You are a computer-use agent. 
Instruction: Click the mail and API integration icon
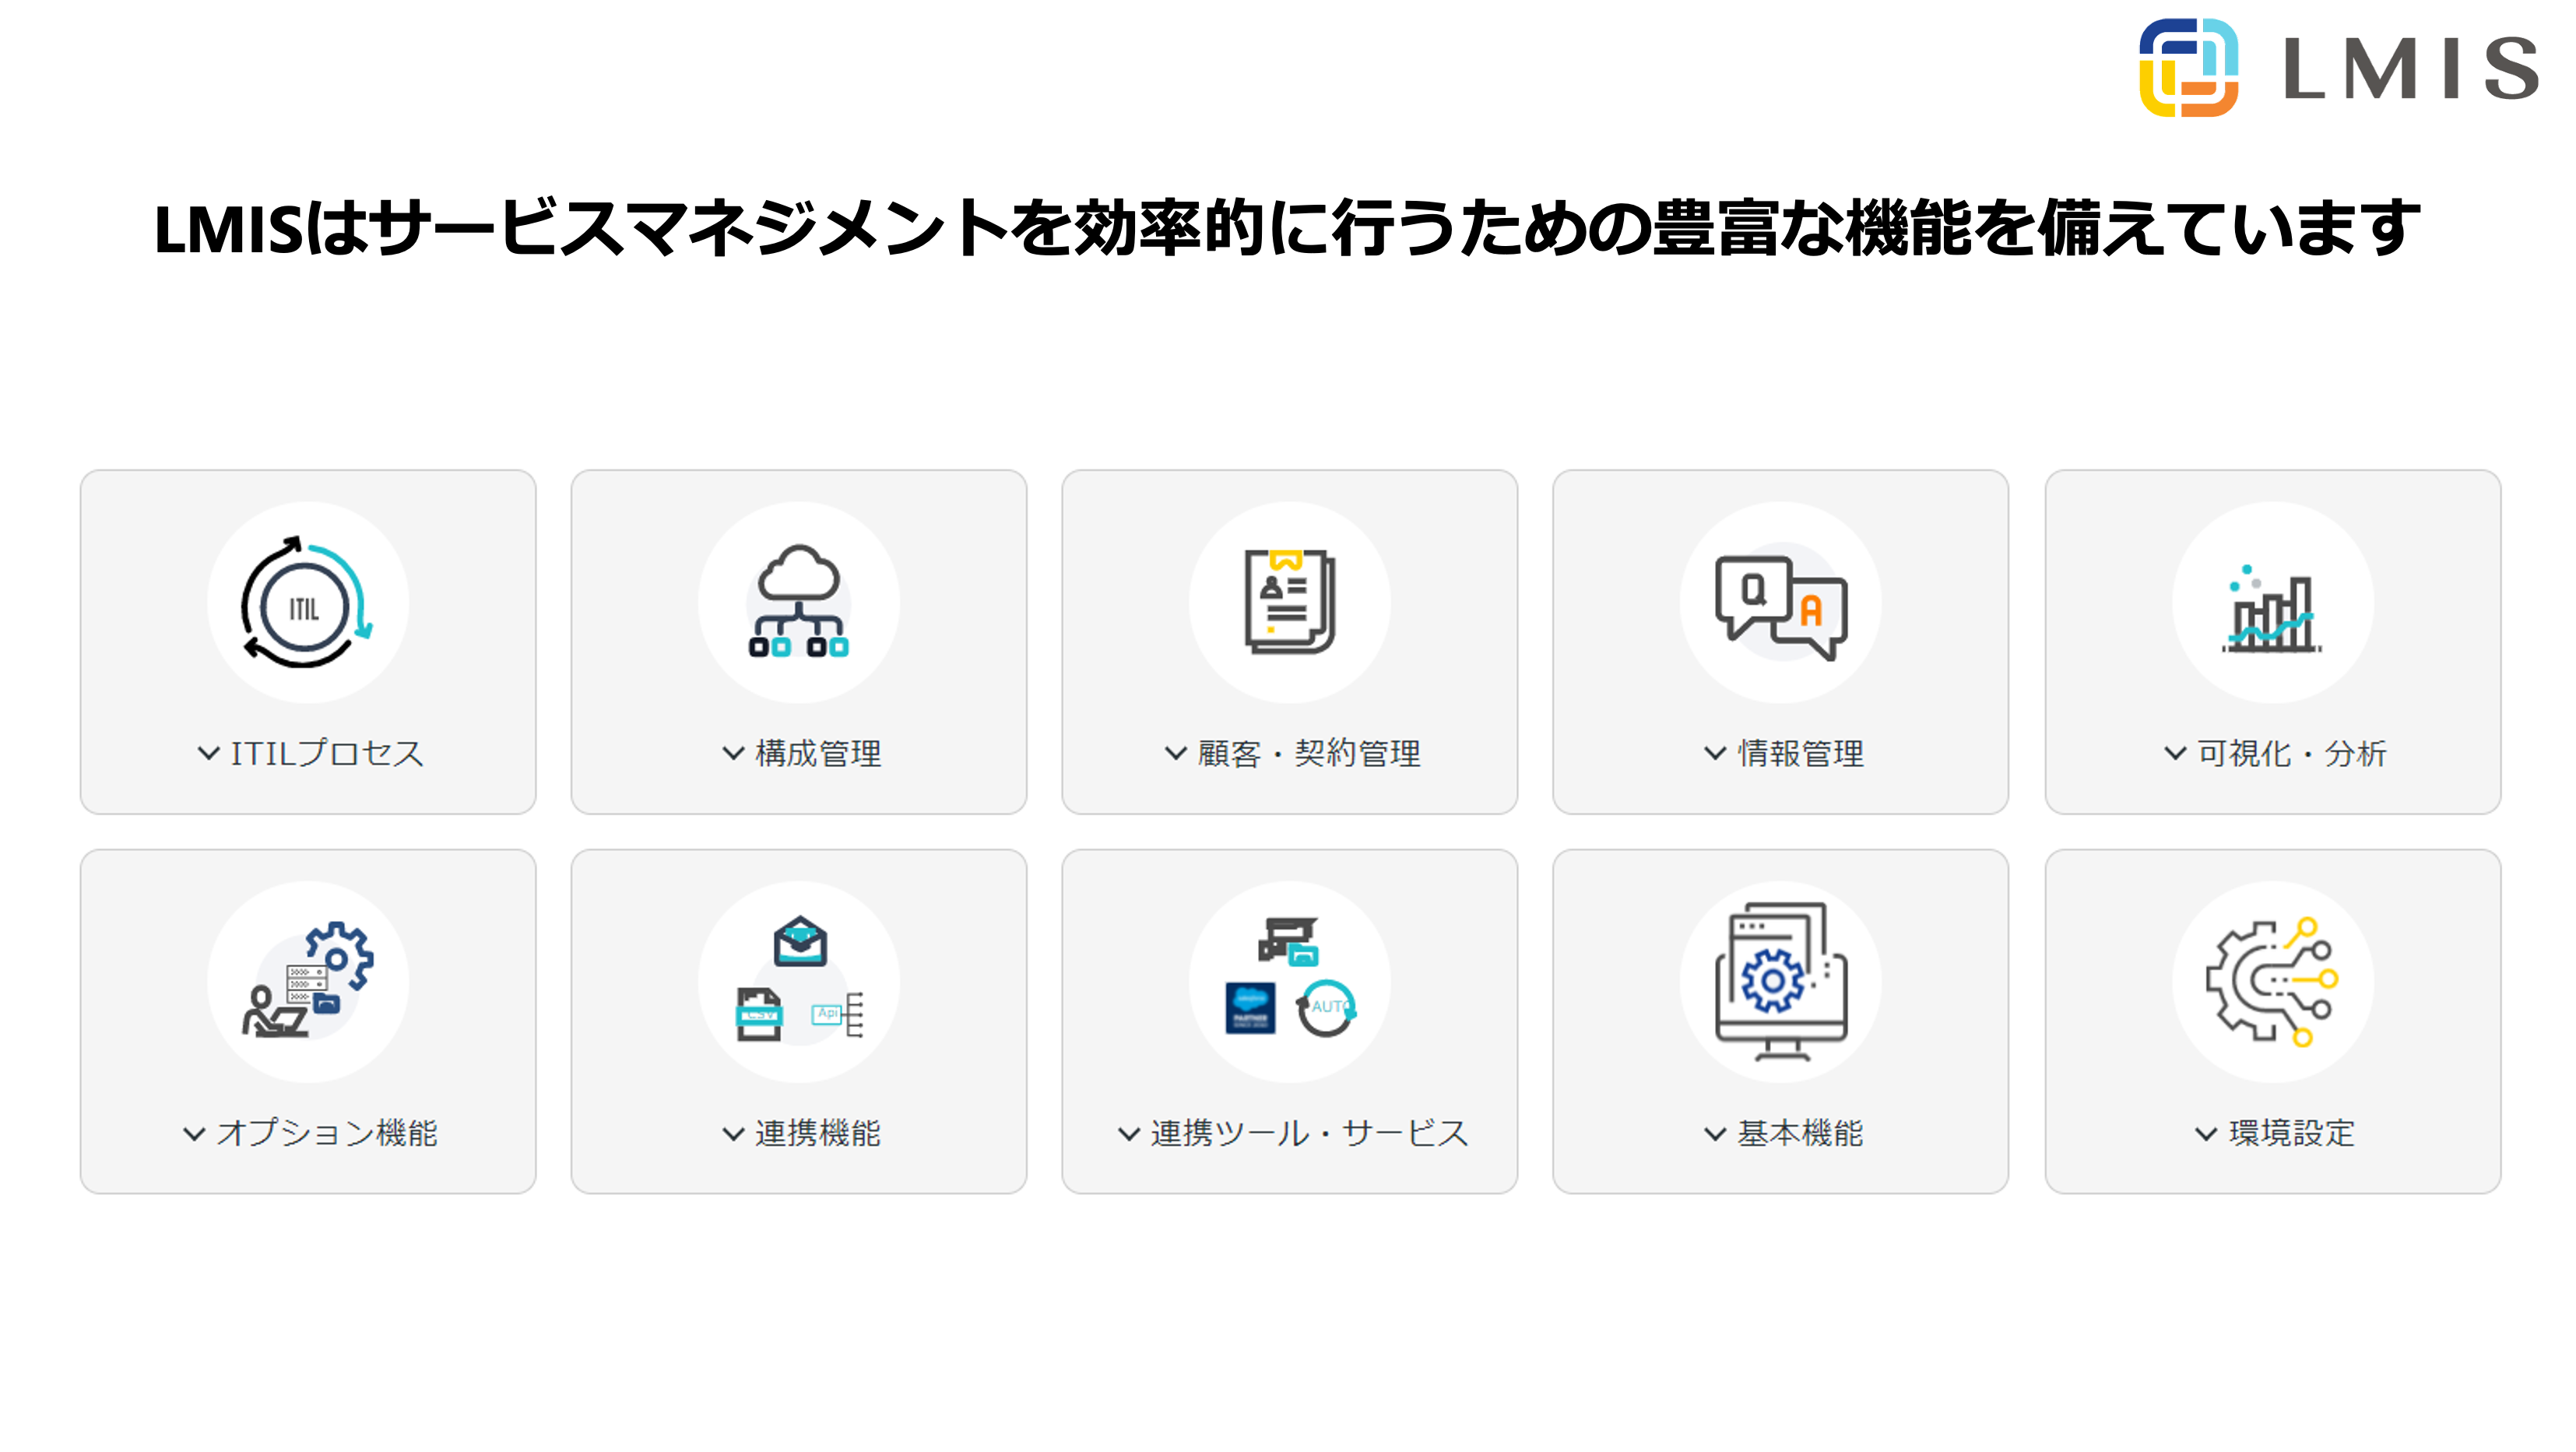798,981
